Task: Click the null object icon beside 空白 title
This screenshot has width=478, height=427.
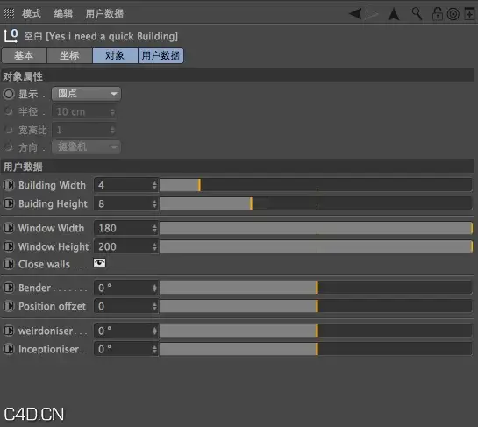Action: (x=11, y=36)
